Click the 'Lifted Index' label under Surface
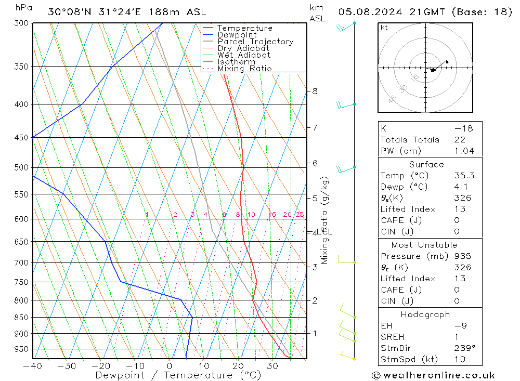 408,209
